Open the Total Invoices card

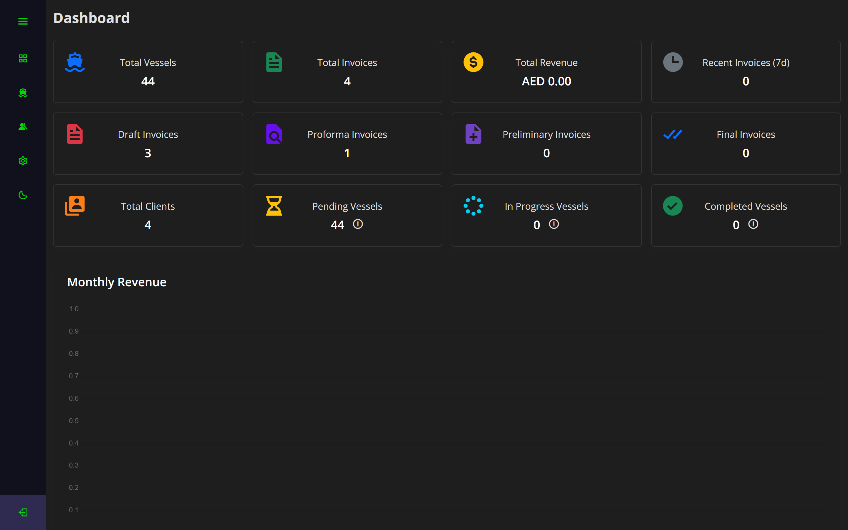pos(347,72)
